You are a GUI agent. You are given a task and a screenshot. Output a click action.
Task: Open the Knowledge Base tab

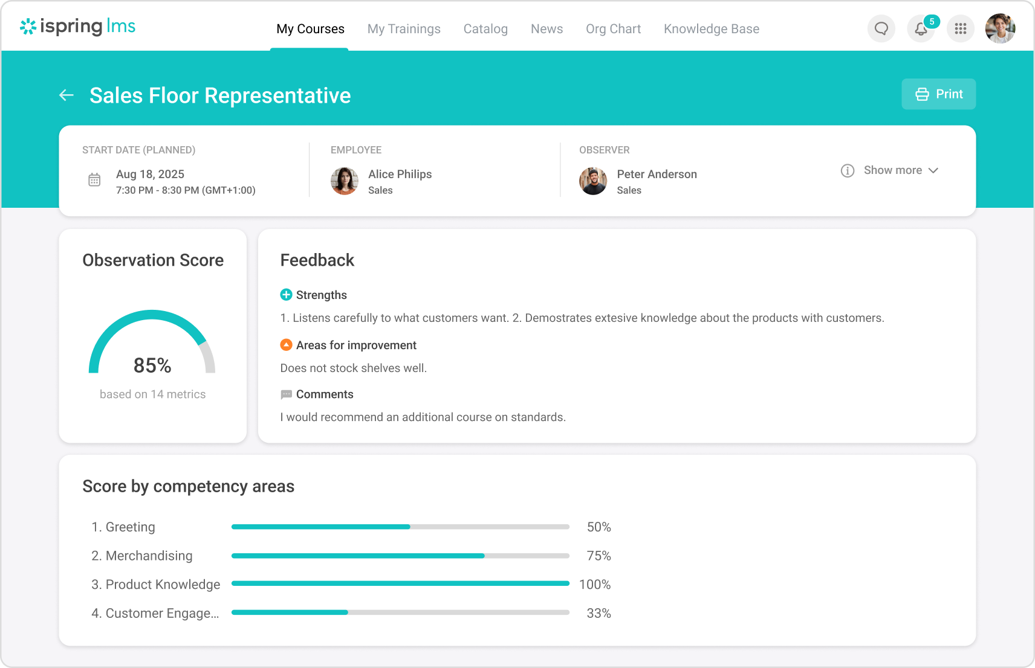(712, 29)
